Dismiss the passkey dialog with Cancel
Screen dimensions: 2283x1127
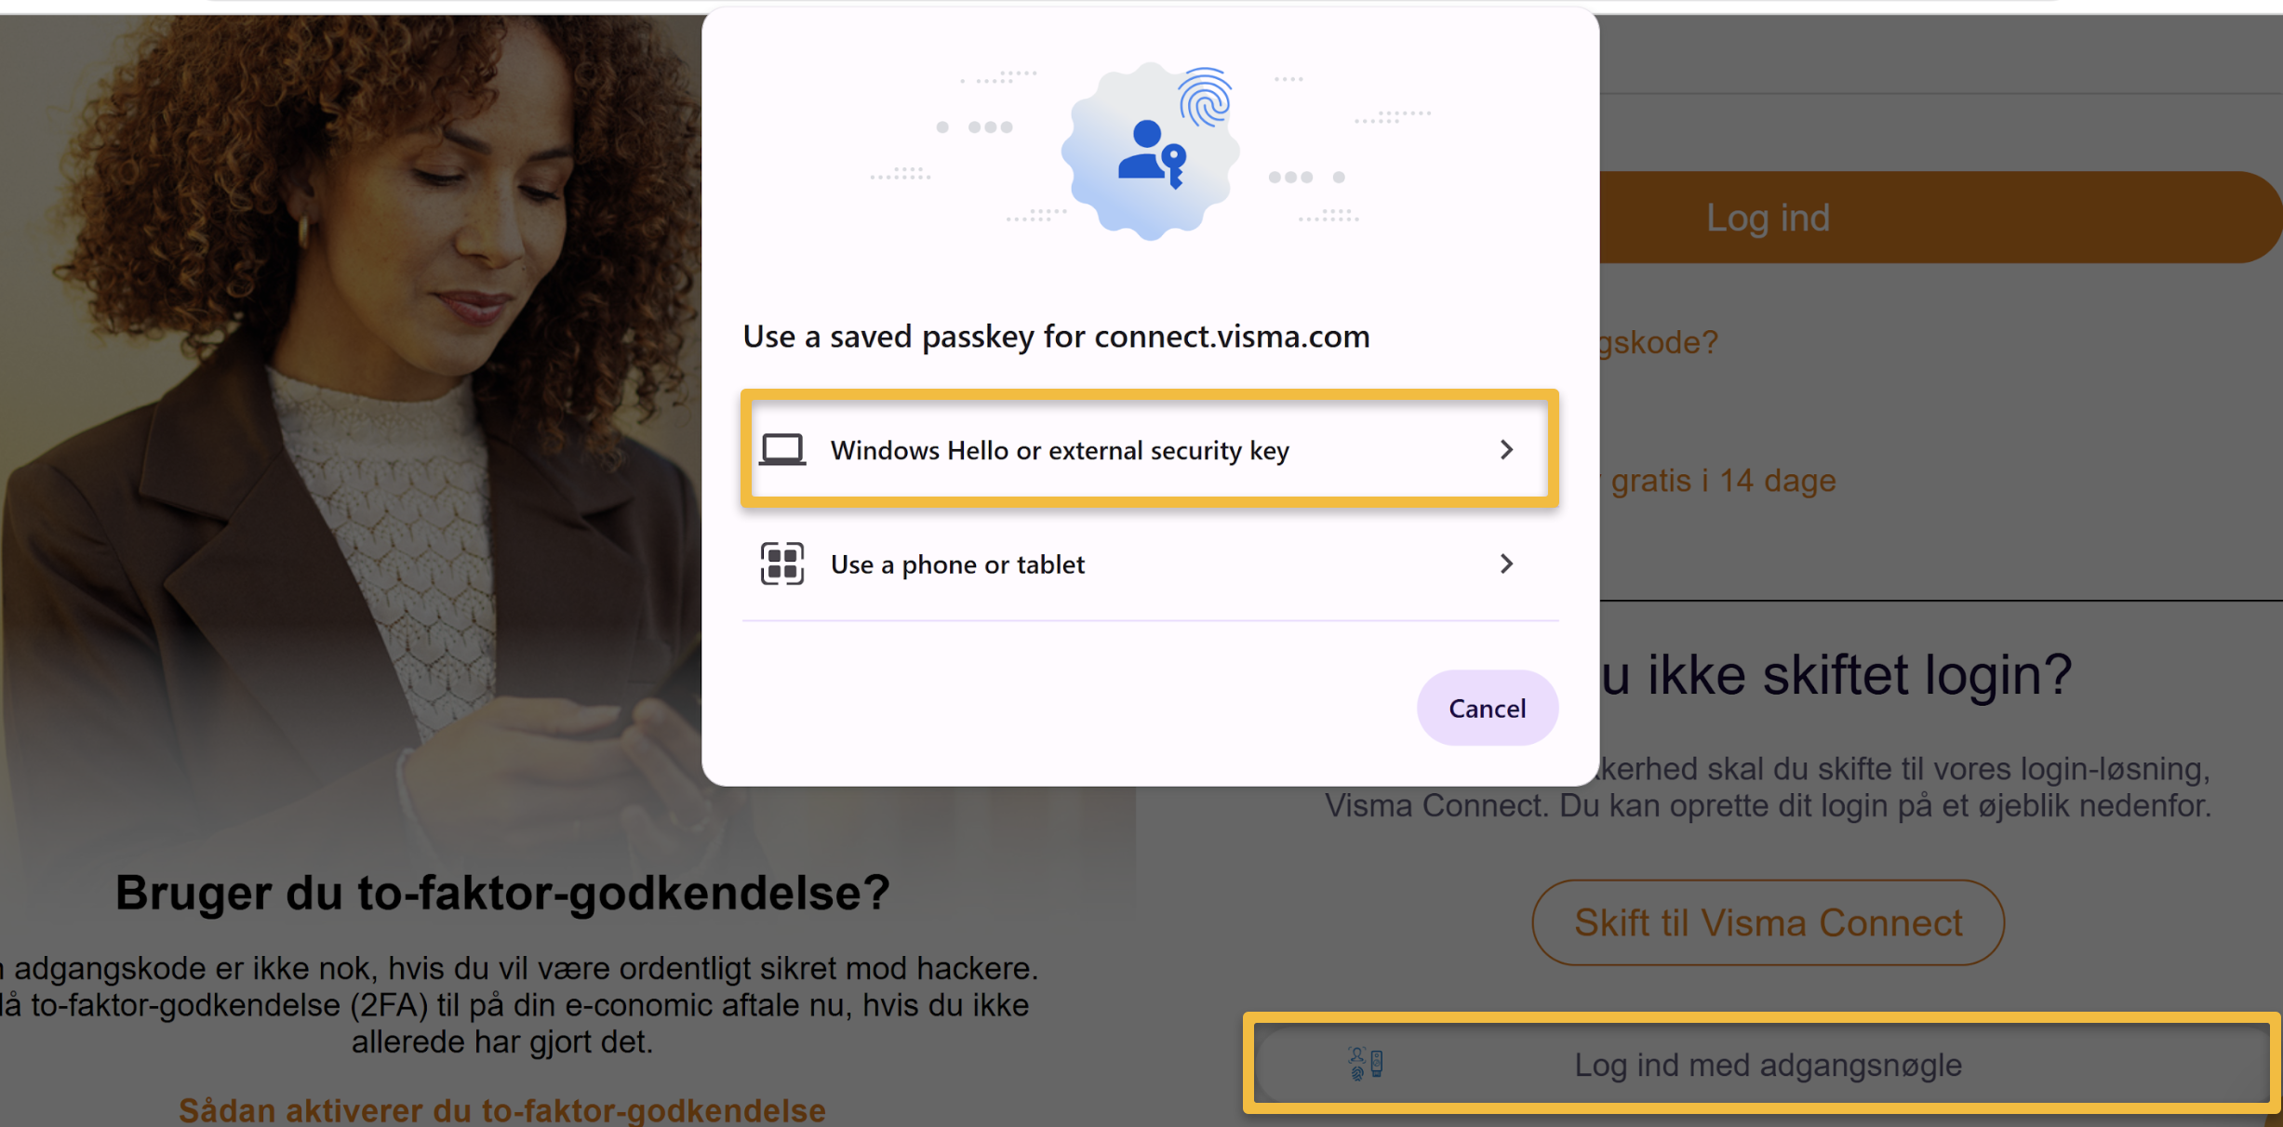[x=1486, y=707]
